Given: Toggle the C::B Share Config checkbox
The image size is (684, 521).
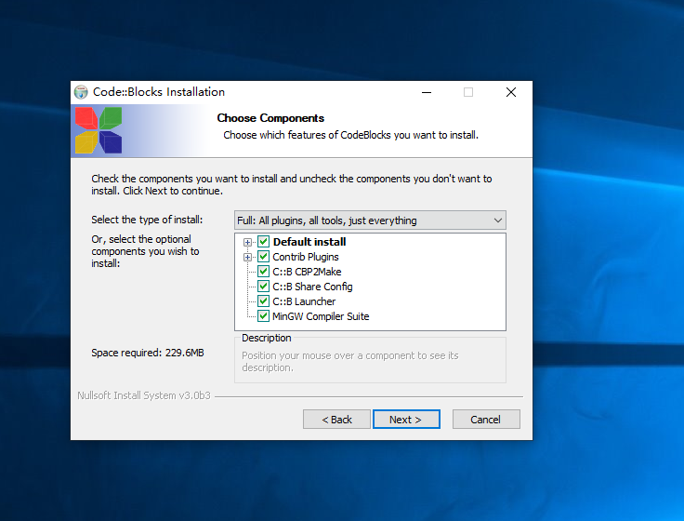Looking at the screenshot, I should tap(263, 286).
